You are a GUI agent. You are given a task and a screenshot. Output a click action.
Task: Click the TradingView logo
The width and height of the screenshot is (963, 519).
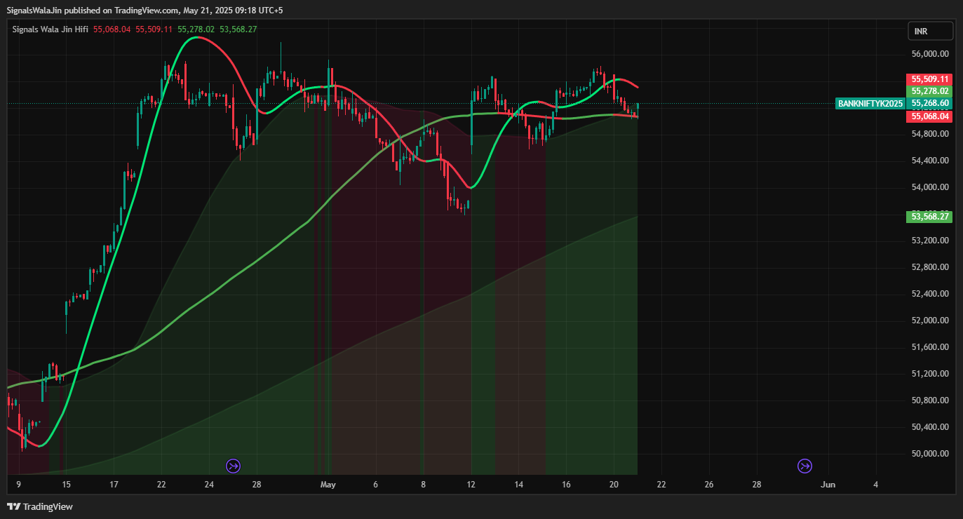pyautogui.click(x=40, y=506)
